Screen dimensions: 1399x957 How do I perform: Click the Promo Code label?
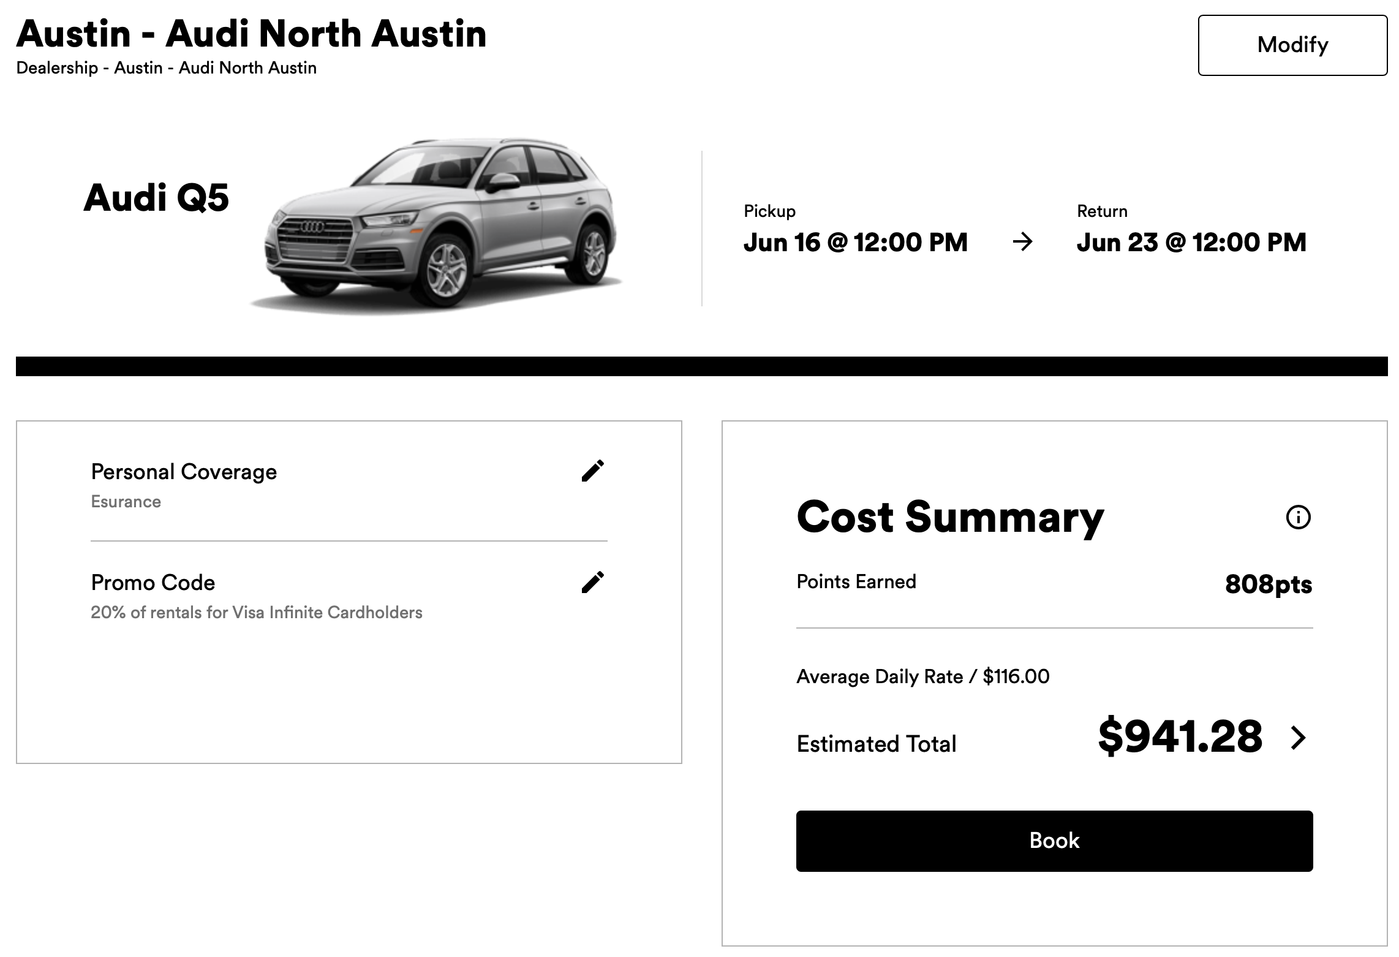[x=153, y=583]
